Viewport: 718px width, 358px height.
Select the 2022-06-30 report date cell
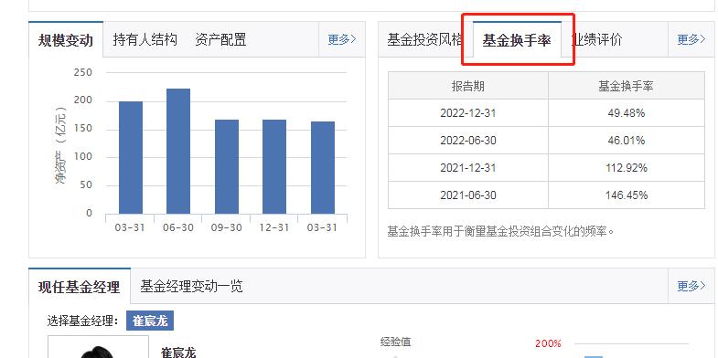click(468, 141)
